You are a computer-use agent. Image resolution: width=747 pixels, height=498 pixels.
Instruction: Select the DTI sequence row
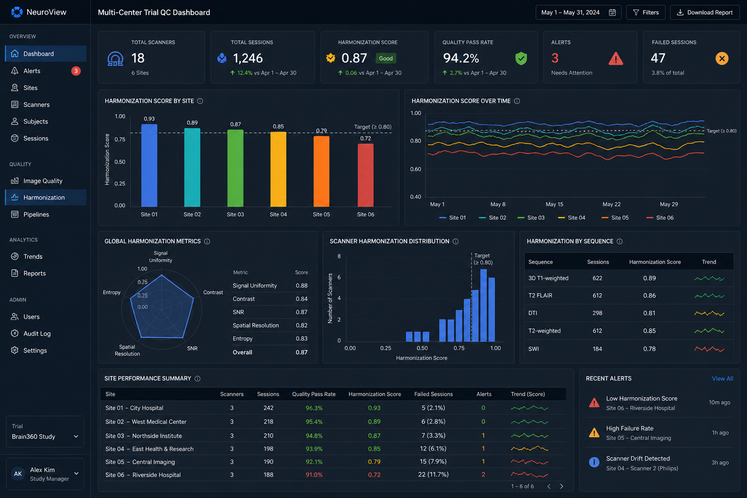pyautogui.click(x=629, y=313)
